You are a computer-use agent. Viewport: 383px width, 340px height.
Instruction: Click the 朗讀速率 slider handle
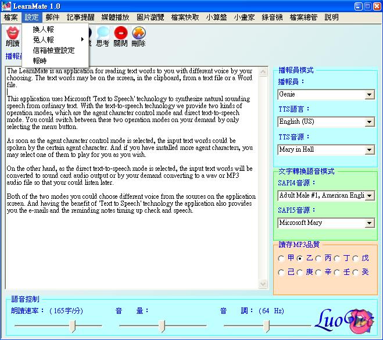[72, 326]
